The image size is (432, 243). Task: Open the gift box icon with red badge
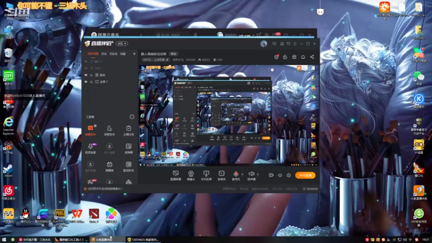[x=276, y=57]
